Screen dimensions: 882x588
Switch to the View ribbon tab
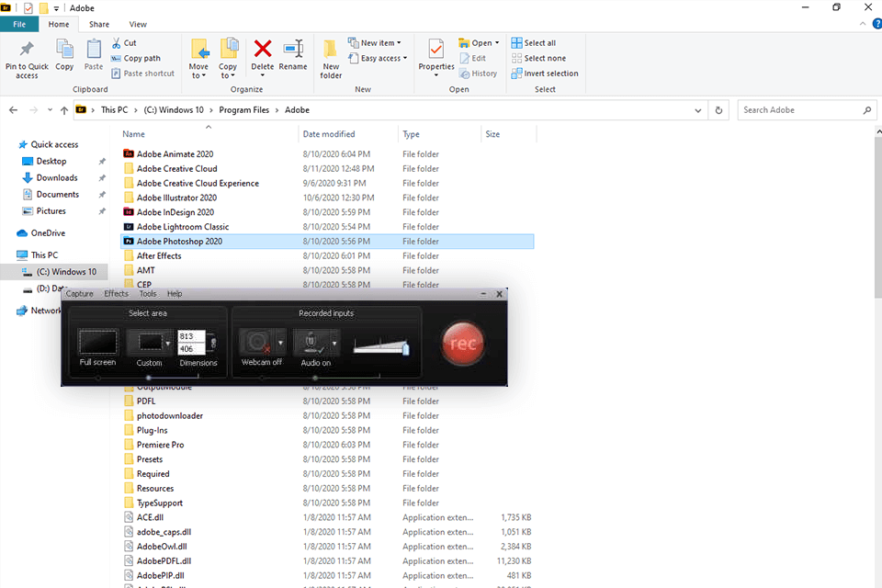[x=138, y=25]
